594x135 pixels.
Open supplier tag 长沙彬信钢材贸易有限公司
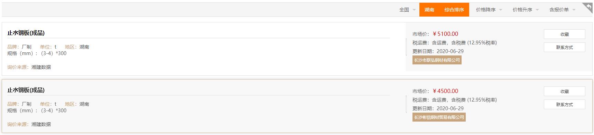[x=439, y=117]
